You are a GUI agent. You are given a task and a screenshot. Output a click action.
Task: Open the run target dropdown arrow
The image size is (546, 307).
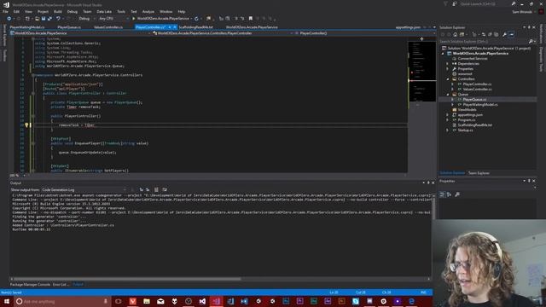[x=191, y=19]
